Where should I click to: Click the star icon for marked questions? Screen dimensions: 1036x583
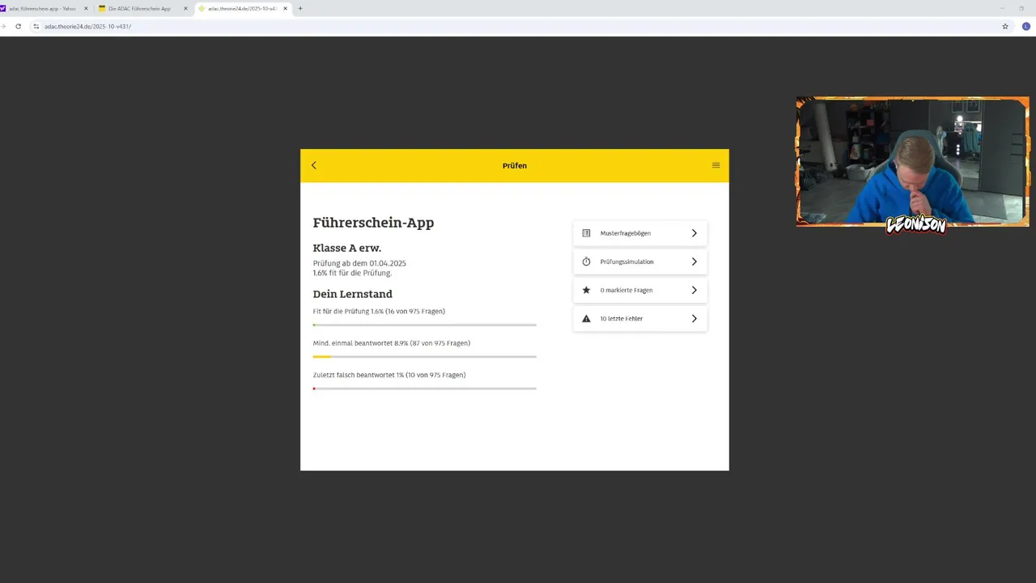(x=586, y=290)
